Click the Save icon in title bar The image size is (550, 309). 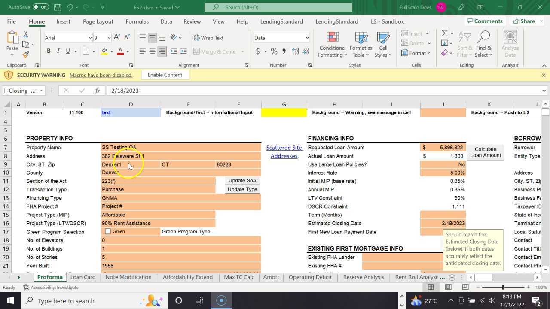tap(58, 7)
